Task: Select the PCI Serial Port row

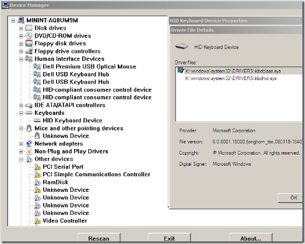Action: click(x=63, y=167)
